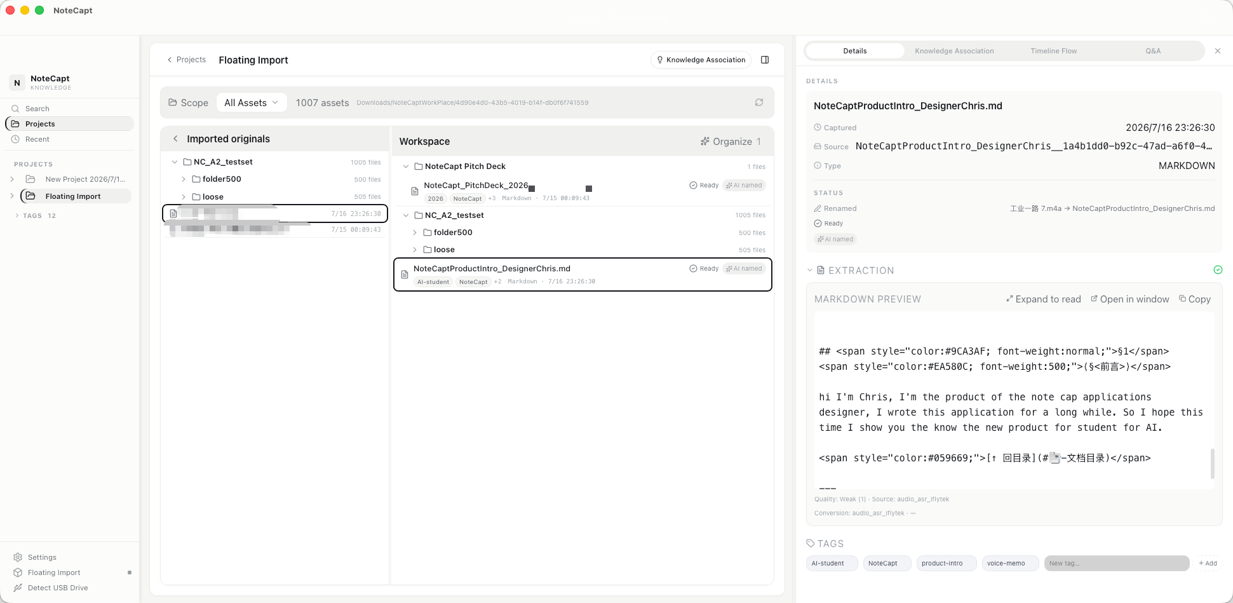This screenshot has height=603, width=1233.
Task: Select NoteCaptProductIntro_DesignerChris.md in Workspace
Action: point(583,274)
